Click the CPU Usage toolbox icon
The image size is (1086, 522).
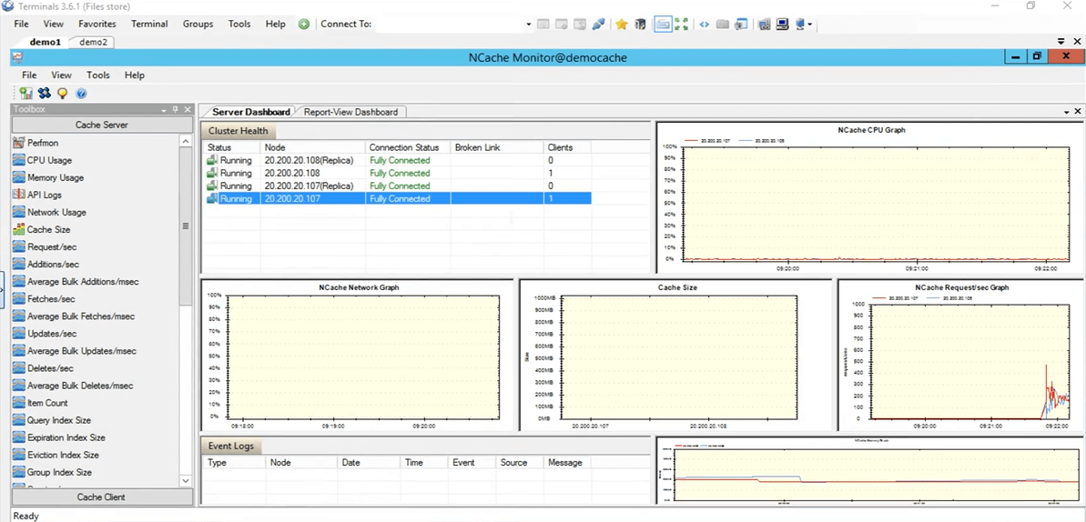(19, 160)
